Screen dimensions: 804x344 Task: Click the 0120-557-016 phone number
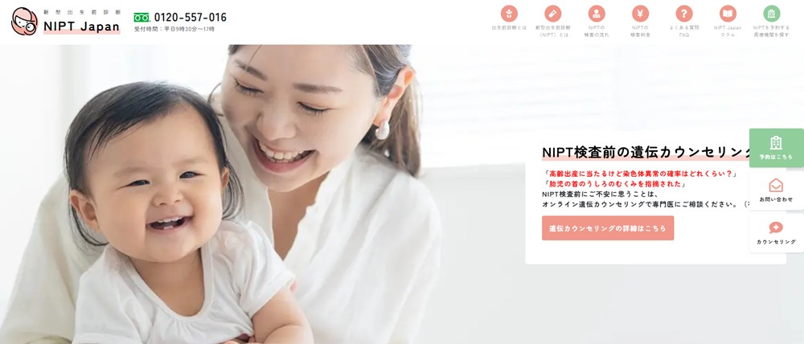pyautogui.click(x=191, y=18)
